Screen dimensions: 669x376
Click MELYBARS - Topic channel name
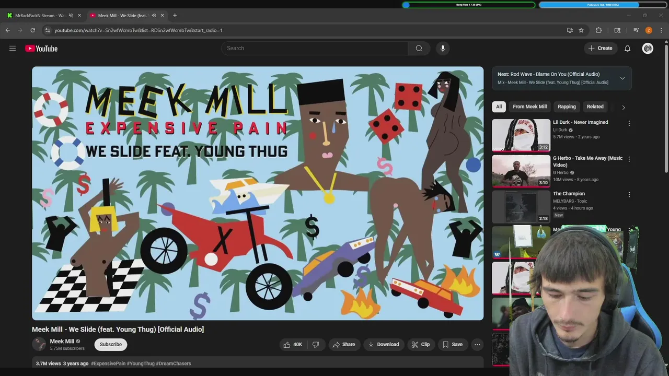point(570,201)
